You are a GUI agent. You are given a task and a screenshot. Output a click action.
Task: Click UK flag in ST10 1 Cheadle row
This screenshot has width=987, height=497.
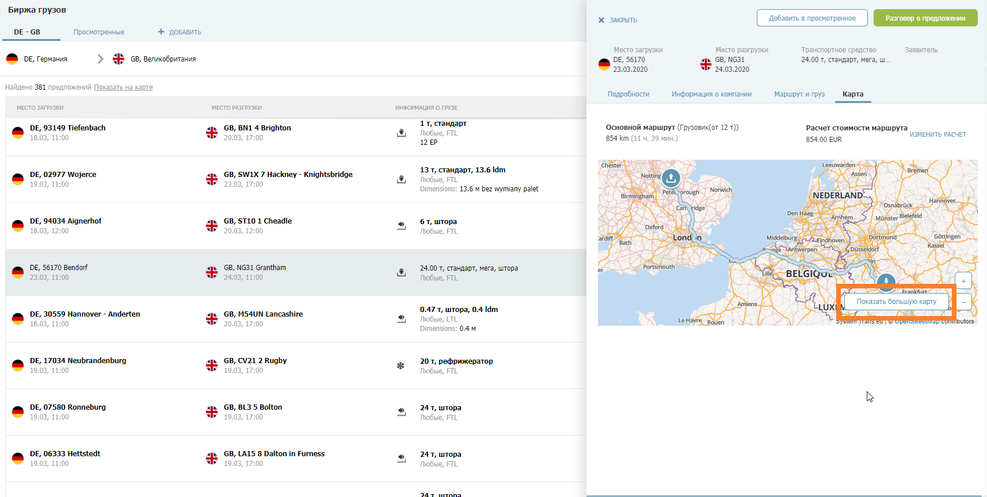click(212, 226)
